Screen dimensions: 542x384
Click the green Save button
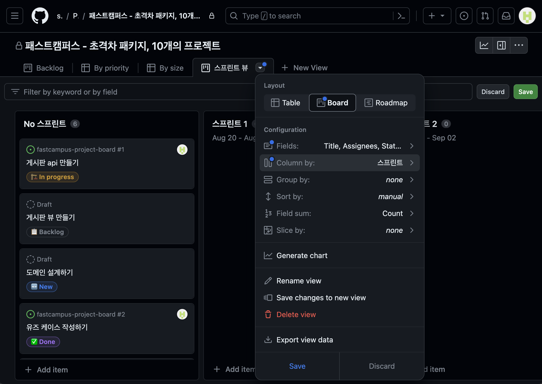tap(525, 92)
